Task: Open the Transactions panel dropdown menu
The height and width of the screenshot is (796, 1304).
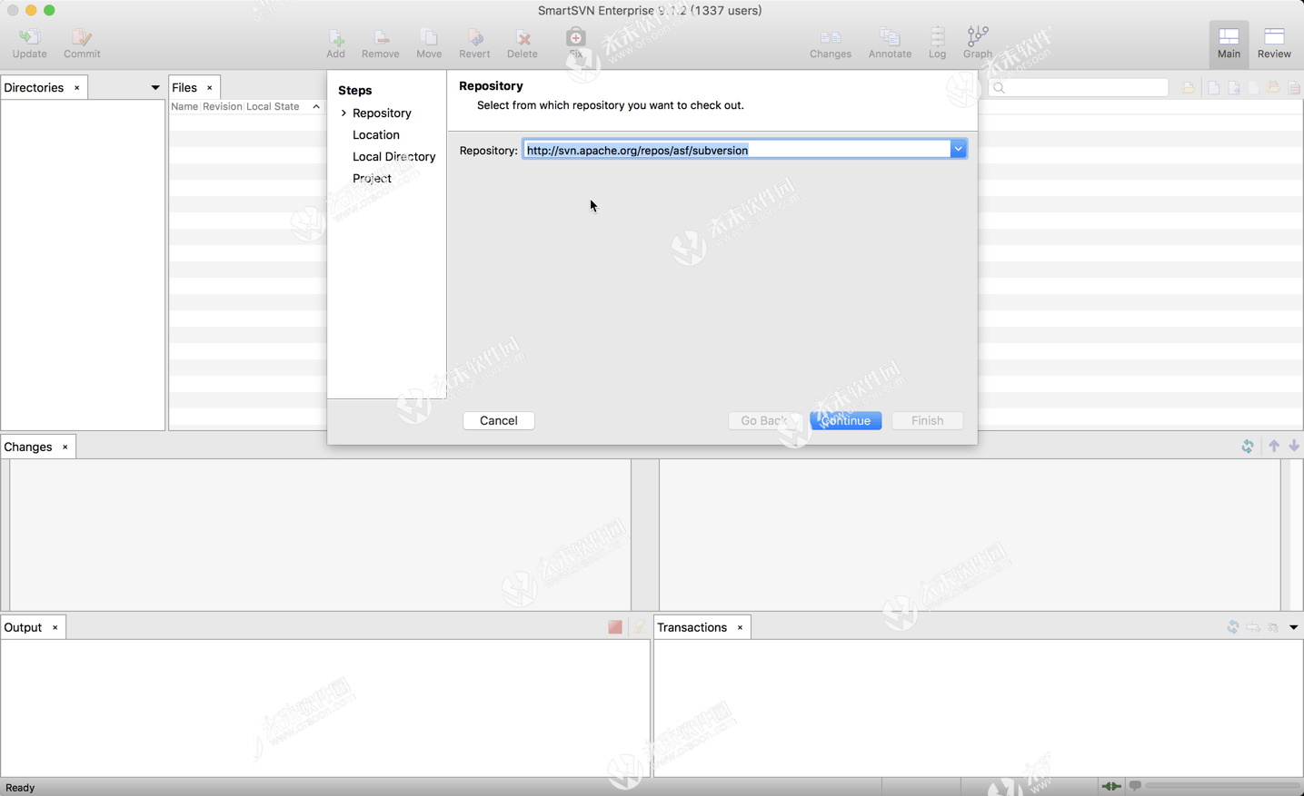Action: point(1294,627)
